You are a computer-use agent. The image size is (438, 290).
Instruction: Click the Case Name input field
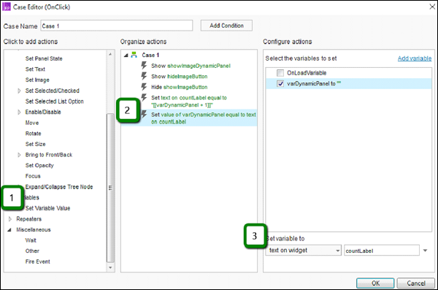coord(117,26)
